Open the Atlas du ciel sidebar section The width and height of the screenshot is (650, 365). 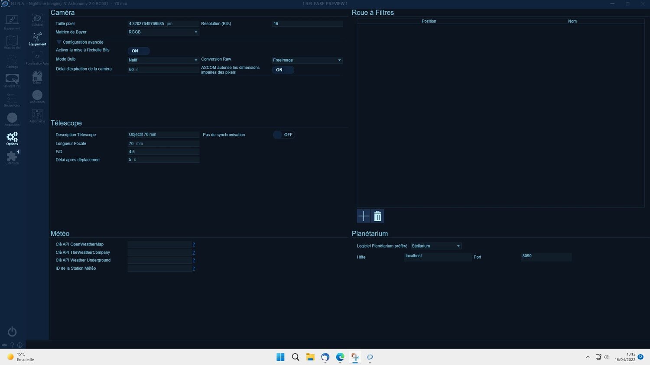tap(12, 42)
